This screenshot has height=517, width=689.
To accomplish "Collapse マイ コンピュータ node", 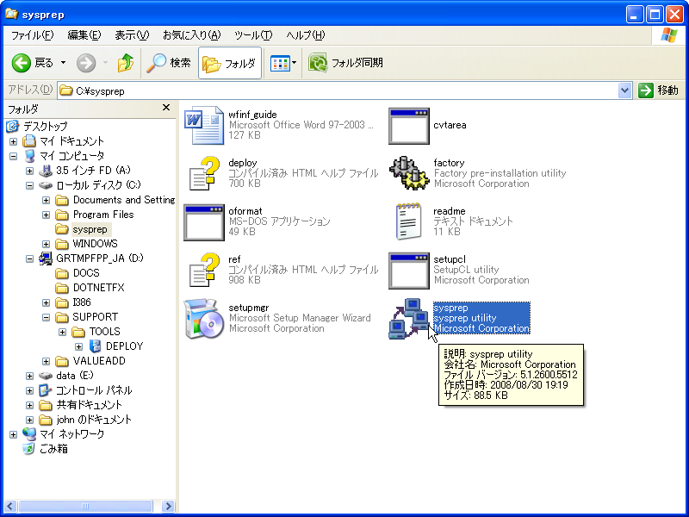I will [13, 156].
